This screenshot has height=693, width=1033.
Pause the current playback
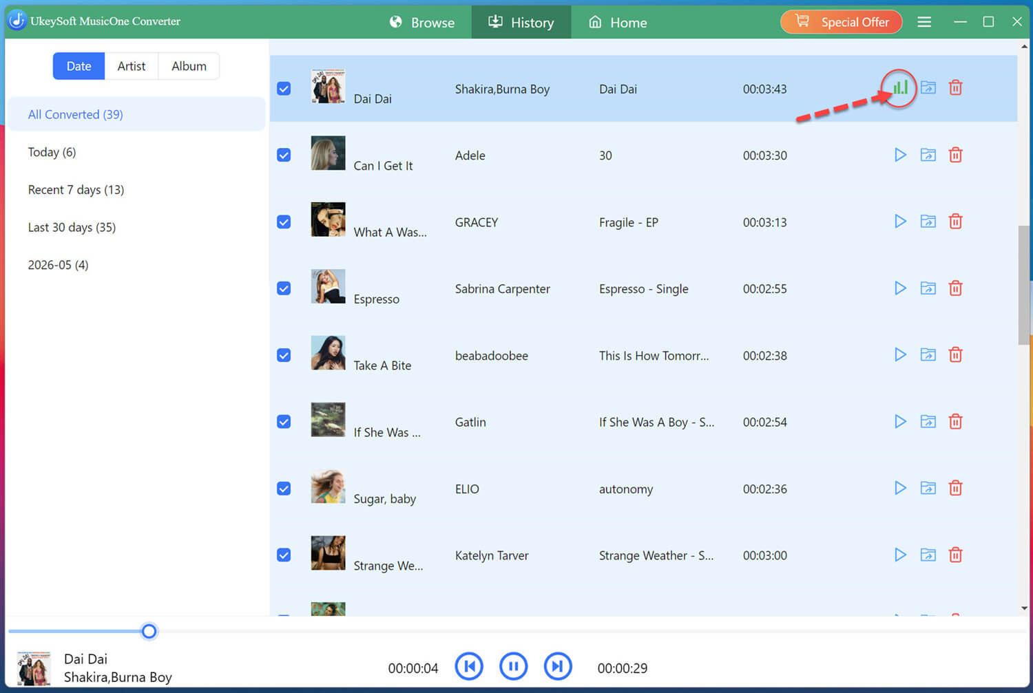[x=513, y=666]
